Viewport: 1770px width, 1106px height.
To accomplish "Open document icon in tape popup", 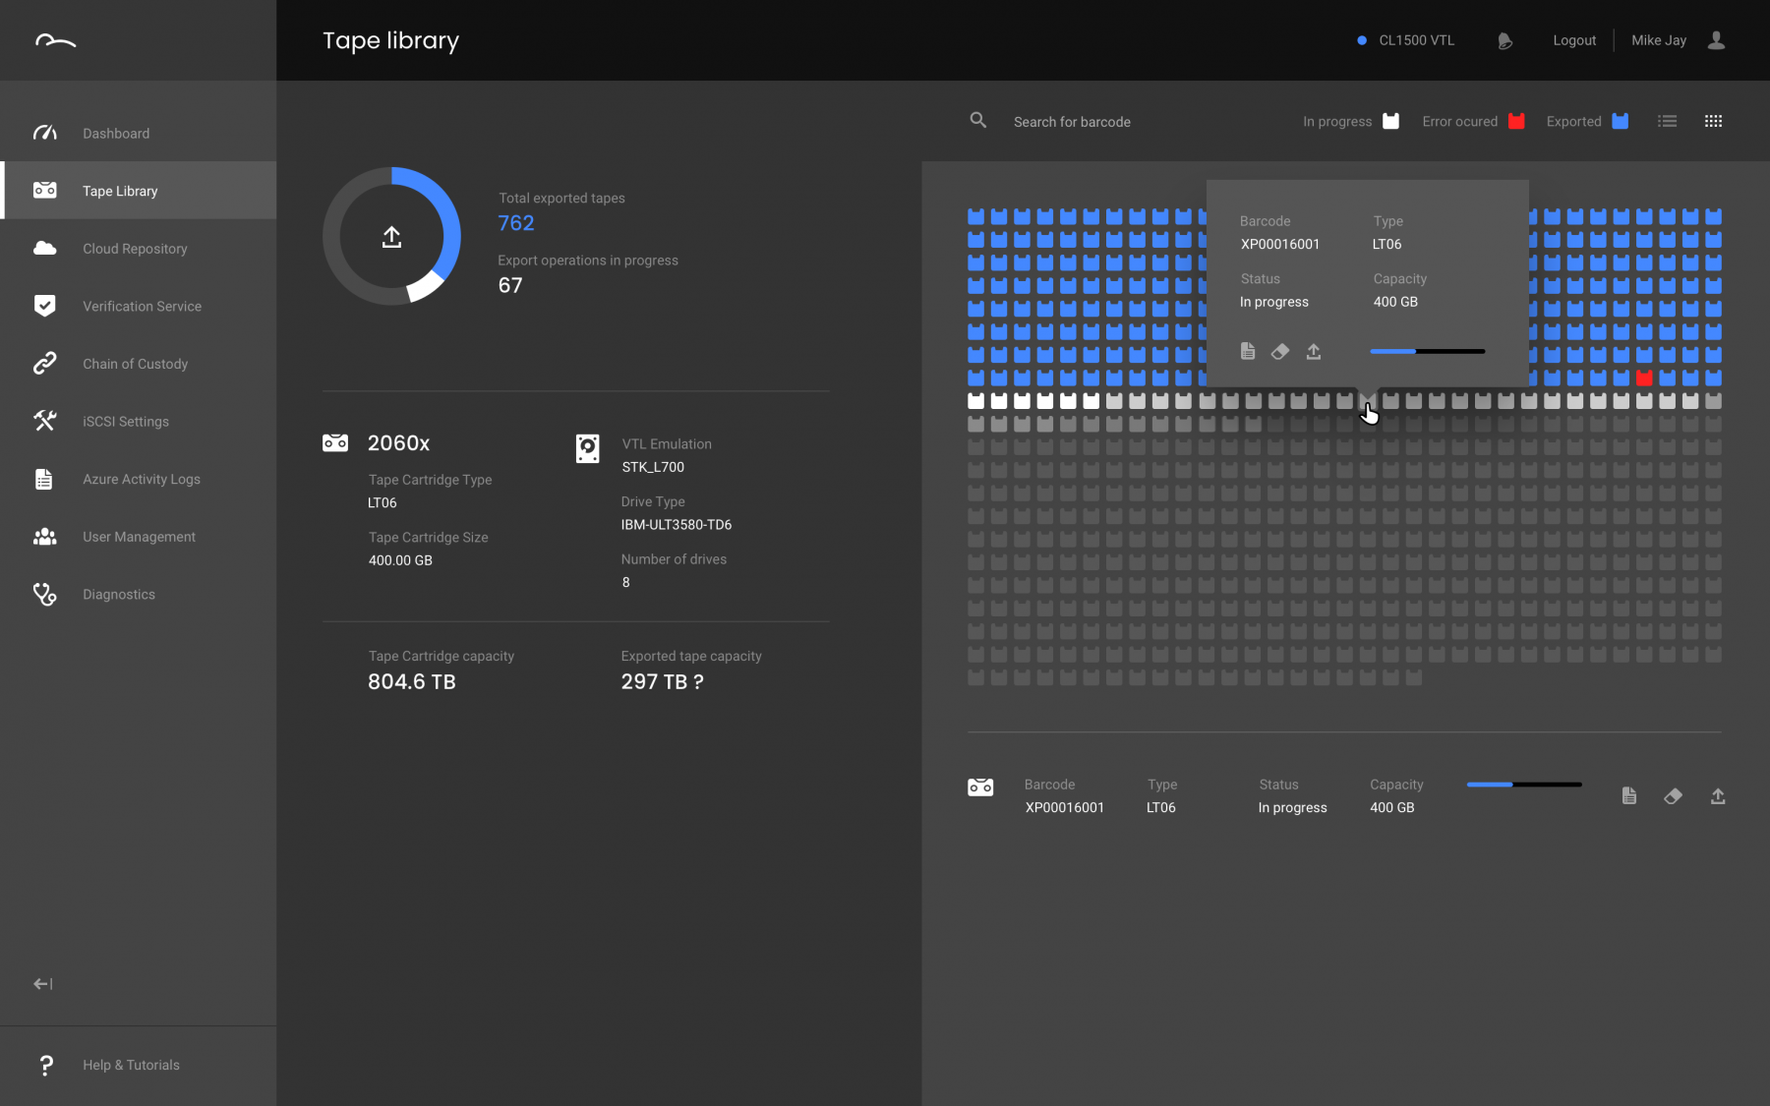I will point(1248,351).
